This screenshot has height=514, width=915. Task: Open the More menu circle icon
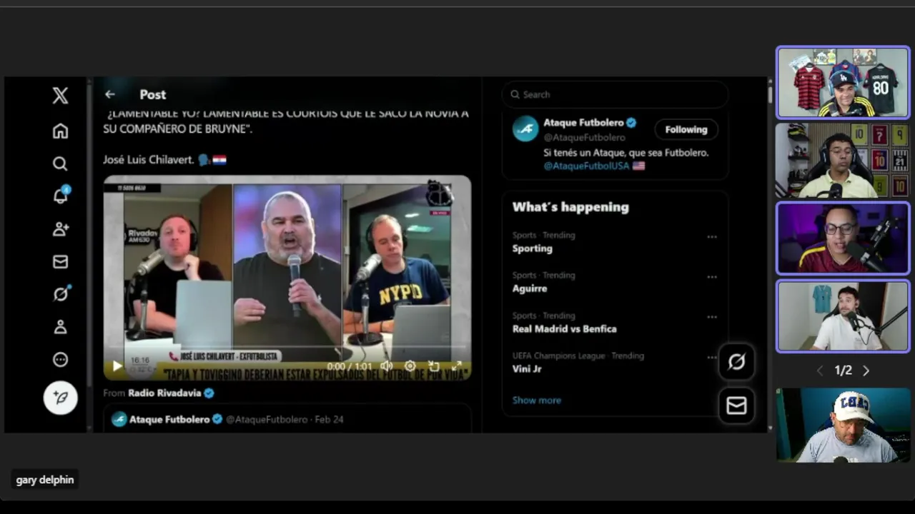click(60, 360)
